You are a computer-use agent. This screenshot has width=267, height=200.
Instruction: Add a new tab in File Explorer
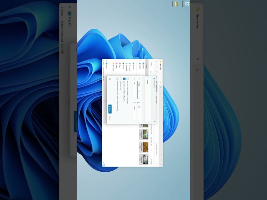[x=161, y=87]
